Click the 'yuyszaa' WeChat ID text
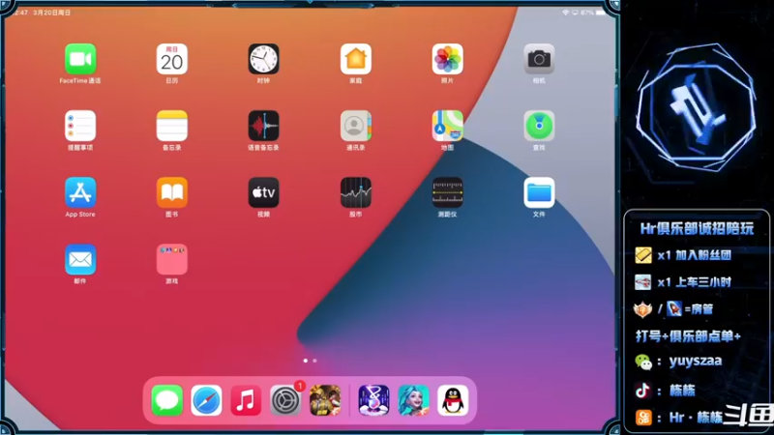The width and height of the screenshot is (774, 435). (696, 361)
